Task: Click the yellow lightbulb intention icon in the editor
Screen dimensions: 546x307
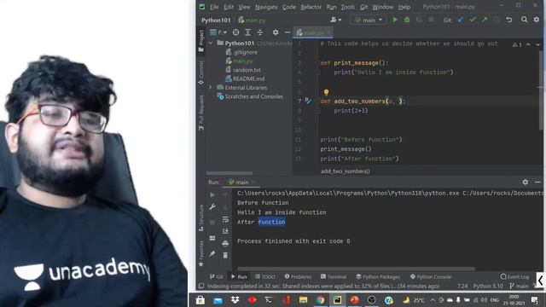Action: coord(326,92)
